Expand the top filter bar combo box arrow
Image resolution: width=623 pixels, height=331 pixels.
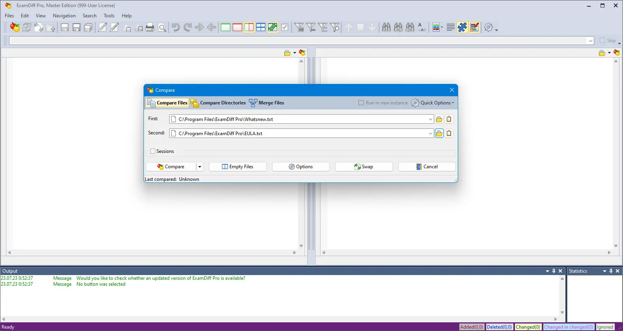[x=590, y=41]
